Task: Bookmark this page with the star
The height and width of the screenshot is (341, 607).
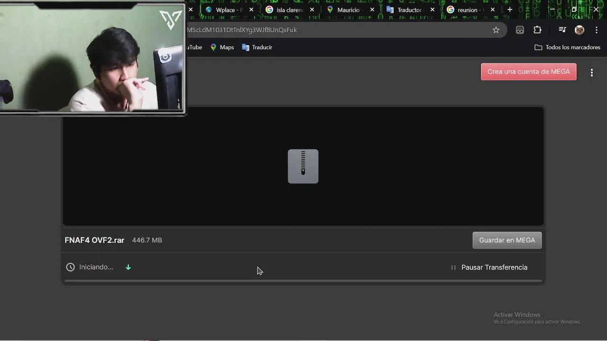Action: tap(496, 30)
